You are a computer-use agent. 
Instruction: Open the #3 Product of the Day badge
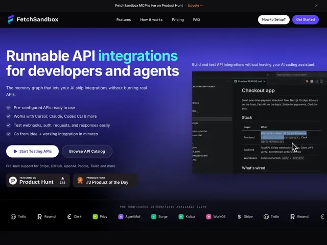[105, 180]
